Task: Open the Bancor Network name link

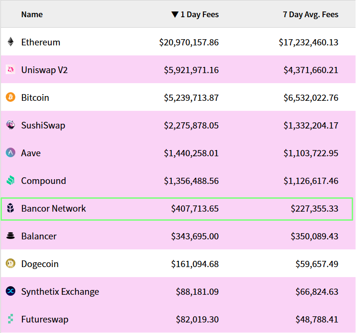Action: (x=54, y=208)
